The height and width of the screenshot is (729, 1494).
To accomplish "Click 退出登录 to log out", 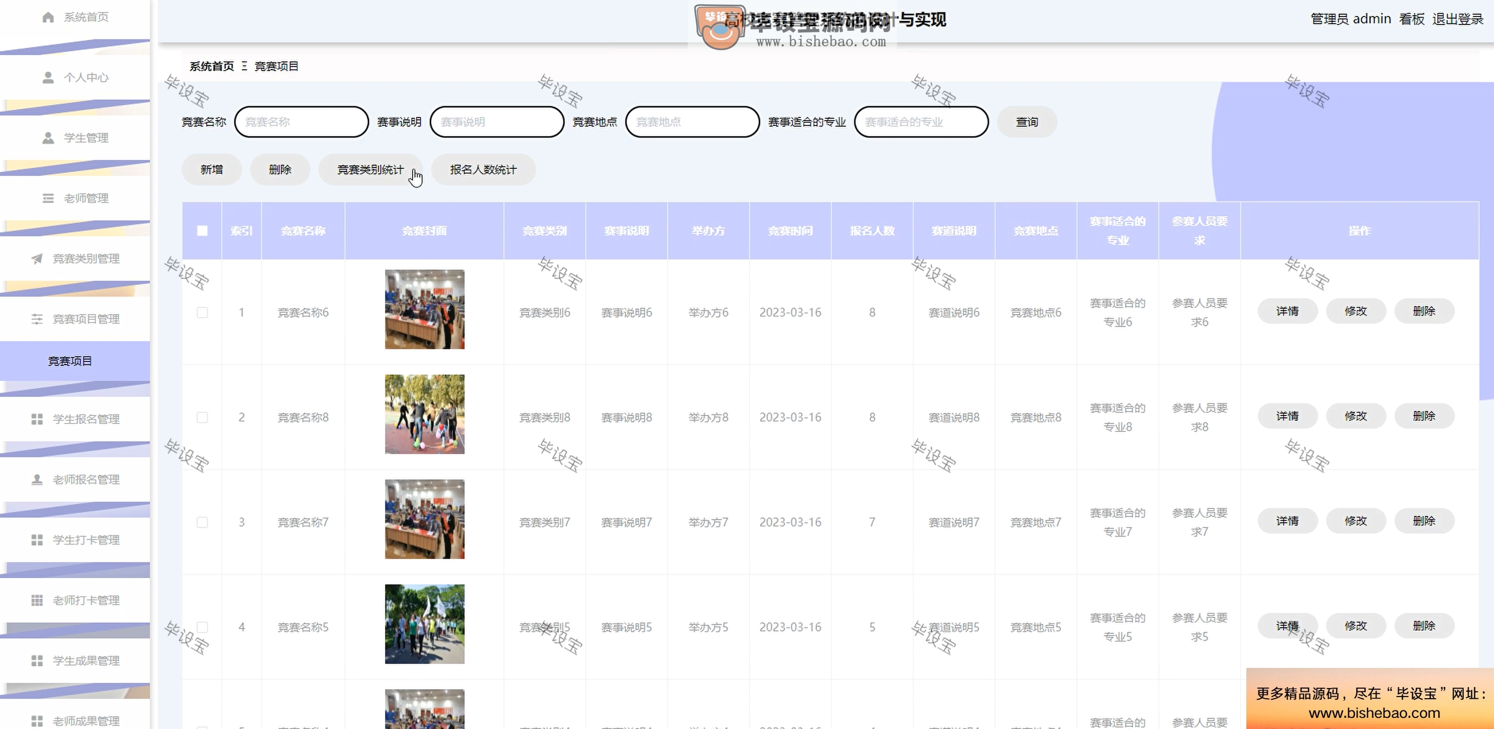I will tap(1457, 19).
